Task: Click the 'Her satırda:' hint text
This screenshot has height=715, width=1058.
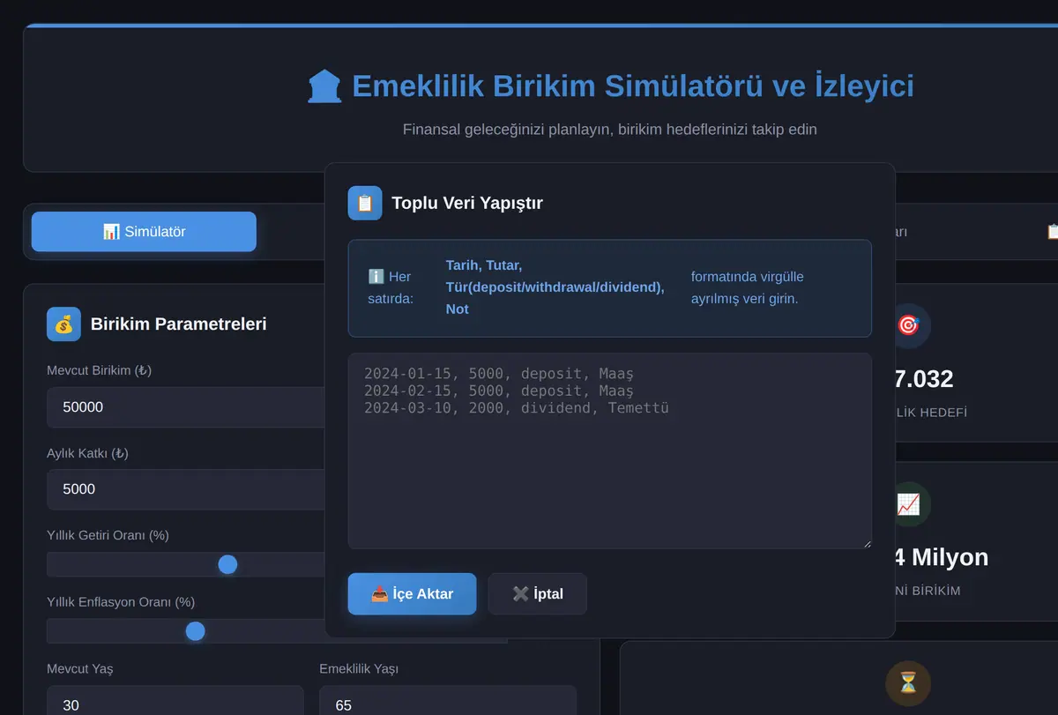Action: [x=391, y=287]
